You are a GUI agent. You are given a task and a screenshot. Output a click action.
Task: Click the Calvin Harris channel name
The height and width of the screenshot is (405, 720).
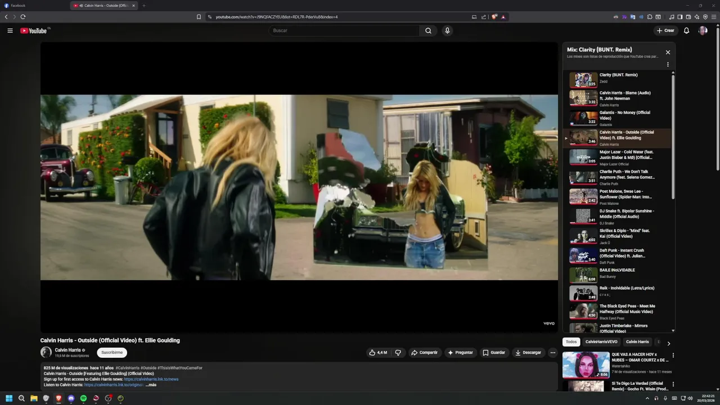(x=67, y=350)
